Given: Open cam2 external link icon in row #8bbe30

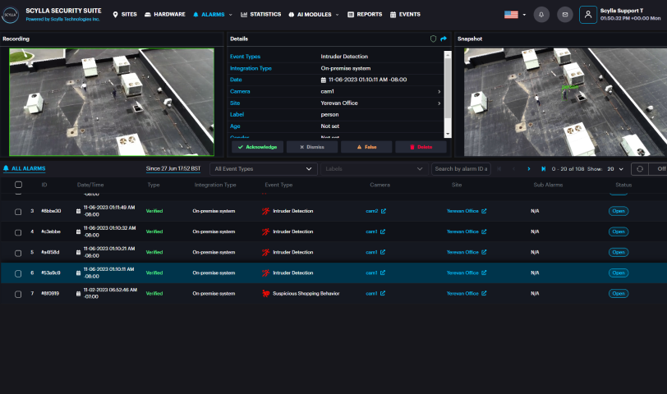Looking at the screenshot, I should pyautogui.click(x=384, y=211).
